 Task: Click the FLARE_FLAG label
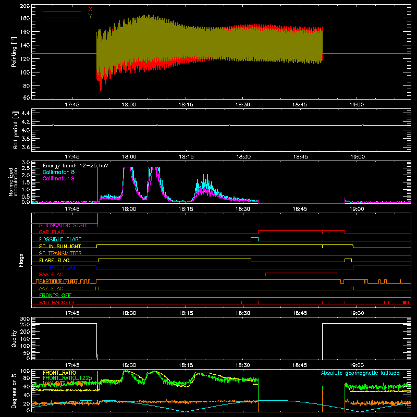coord(54,260)
